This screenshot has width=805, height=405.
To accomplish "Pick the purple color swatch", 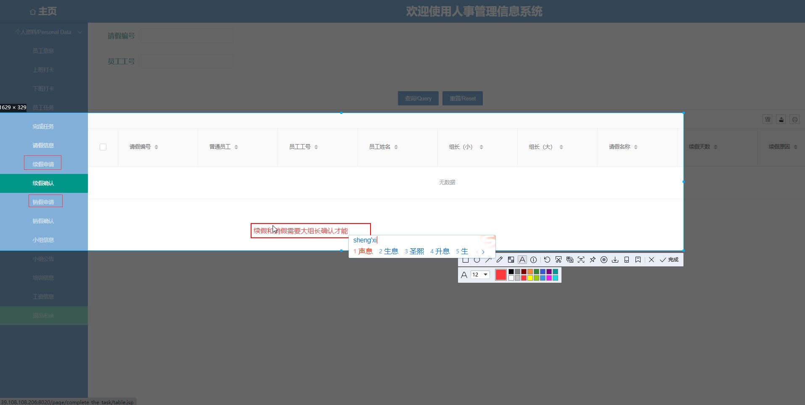I will pos(549,272).
